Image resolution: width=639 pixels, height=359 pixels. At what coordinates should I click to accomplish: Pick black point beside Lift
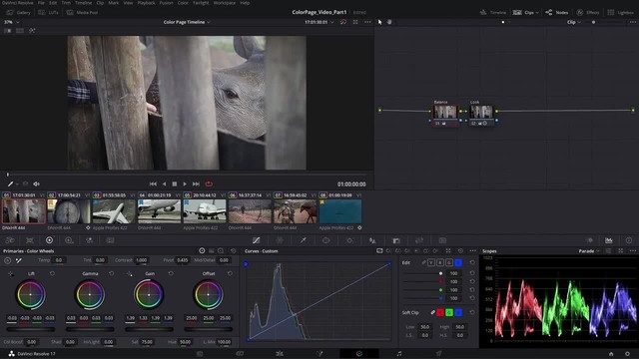[10, 273]
